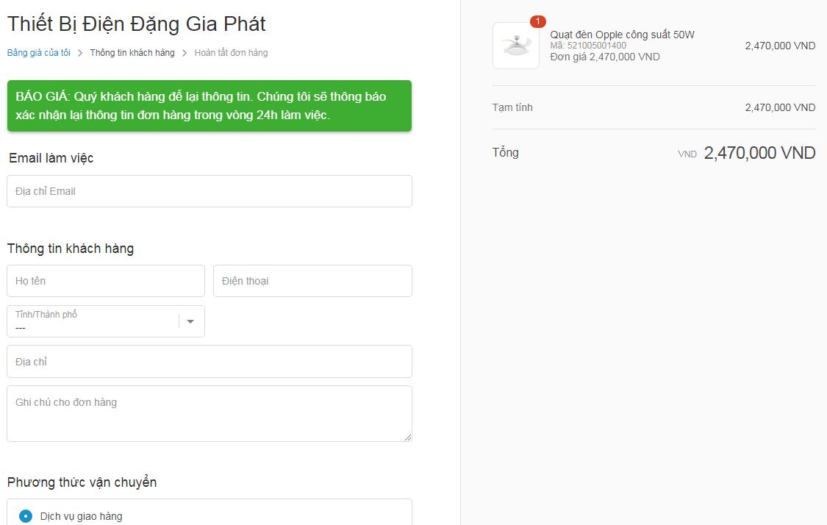Click the product name Quạt đèn Opple
827x525 pixels.
(x=623, y=35)
